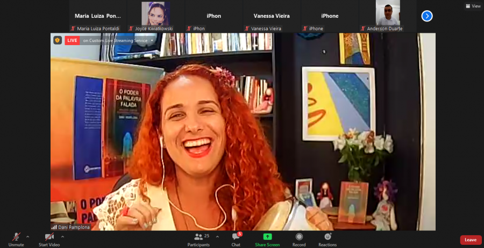Click the meeting security shield icon
This screenshot has height=248, width=484.
(58, 40)
